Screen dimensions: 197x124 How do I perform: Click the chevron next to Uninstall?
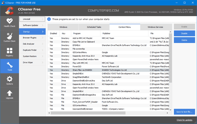42,19
